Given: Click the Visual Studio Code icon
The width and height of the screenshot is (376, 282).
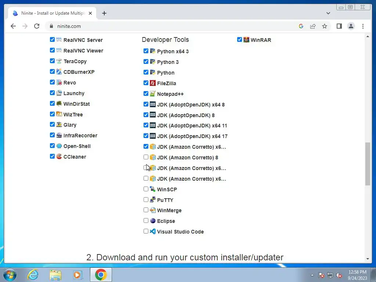Looking at the screenshot, I should tap(152, 231).
